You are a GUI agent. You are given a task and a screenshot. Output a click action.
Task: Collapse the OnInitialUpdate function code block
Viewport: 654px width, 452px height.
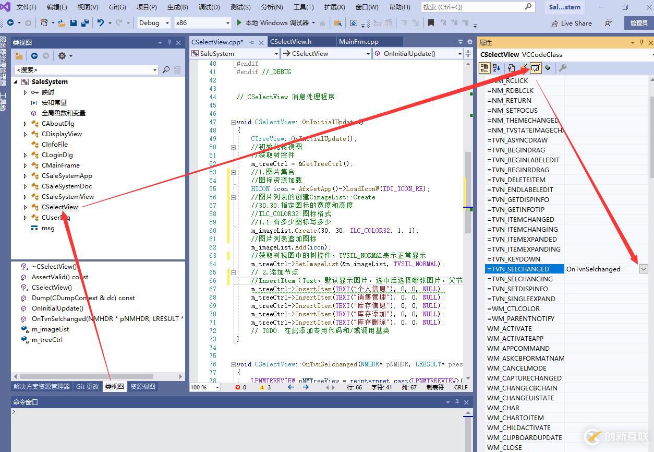point(233,122)
